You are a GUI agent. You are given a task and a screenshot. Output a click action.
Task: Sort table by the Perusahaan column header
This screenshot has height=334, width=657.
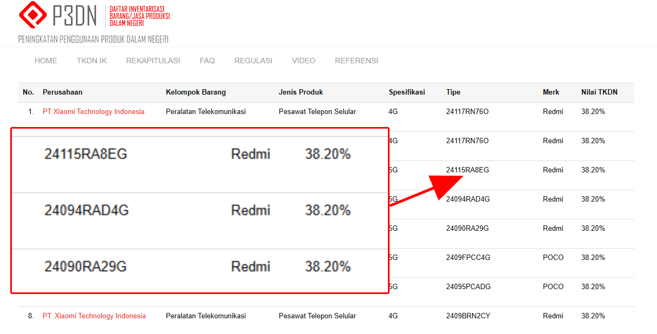tap(63, 92)
